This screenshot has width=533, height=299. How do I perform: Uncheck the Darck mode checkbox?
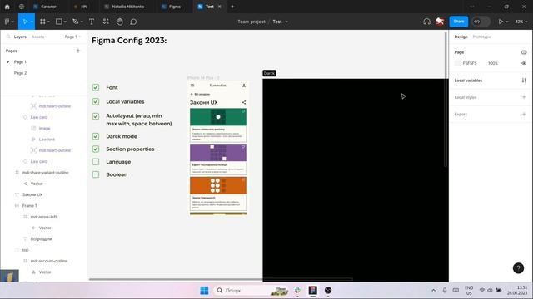tap(96, 136)
